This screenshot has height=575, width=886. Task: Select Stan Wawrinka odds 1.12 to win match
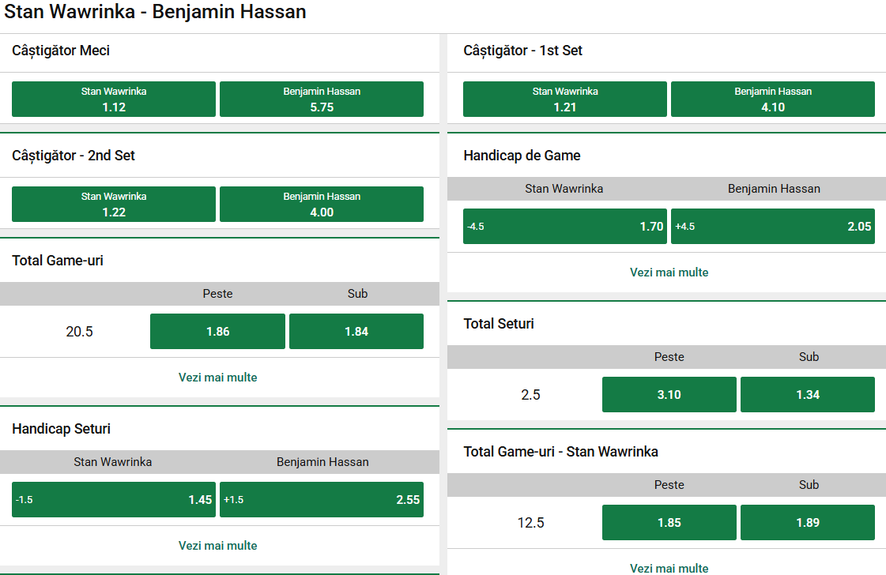point(113,99)
